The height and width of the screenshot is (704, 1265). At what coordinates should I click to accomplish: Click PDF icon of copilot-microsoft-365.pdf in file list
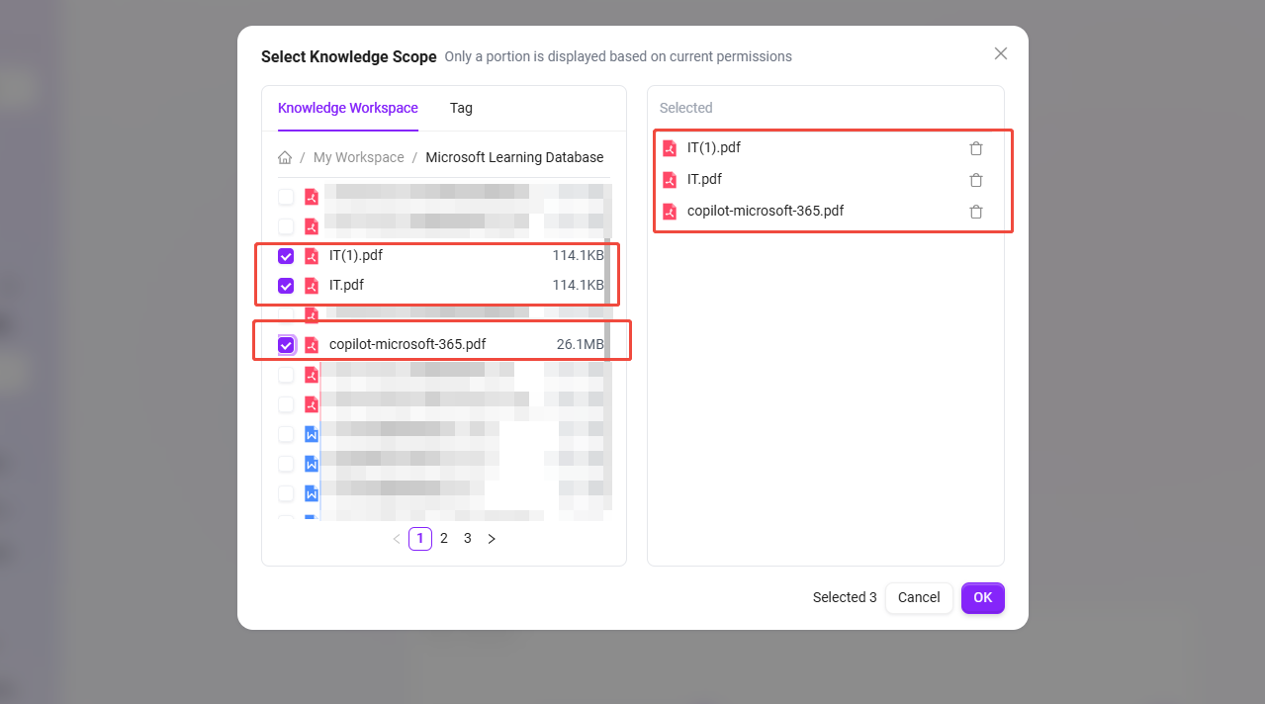click(312, 345)
